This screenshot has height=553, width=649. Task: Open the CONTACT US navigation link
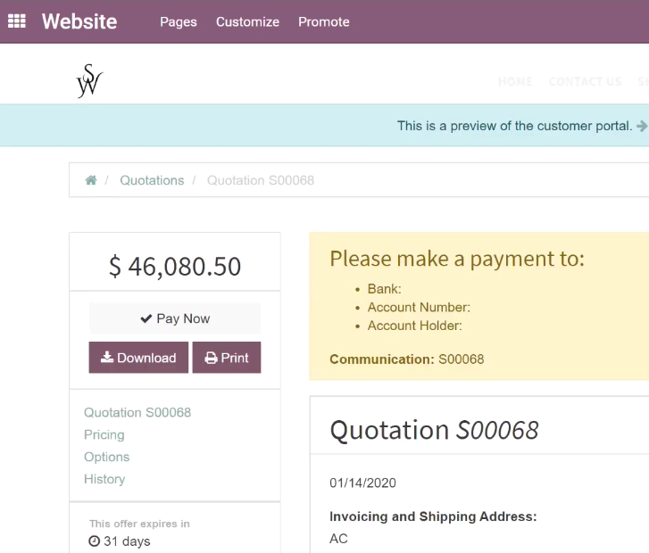[x=586, y=81]
